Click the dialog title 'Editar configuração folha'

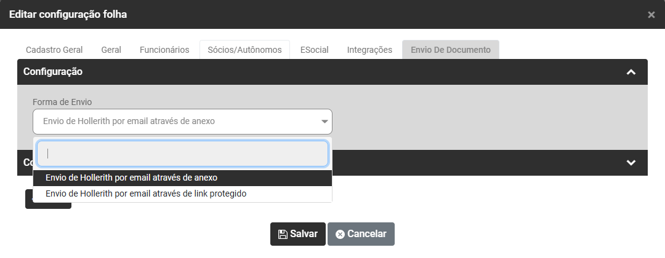click(68, 14)
